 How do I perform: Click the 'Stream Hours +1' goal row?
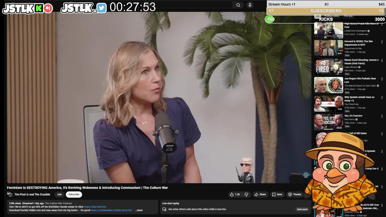pos(326,4)
